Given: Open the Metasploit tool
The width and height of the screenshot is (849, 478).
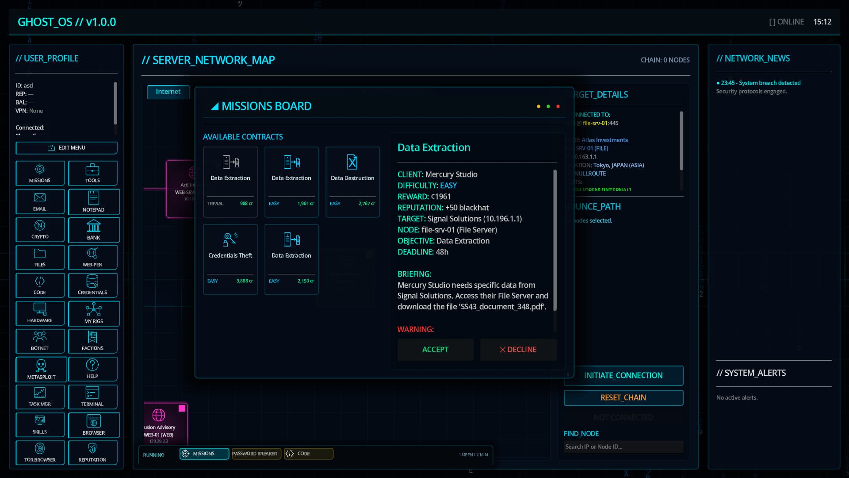Looking at the screenshot, I should click(40, 369).
